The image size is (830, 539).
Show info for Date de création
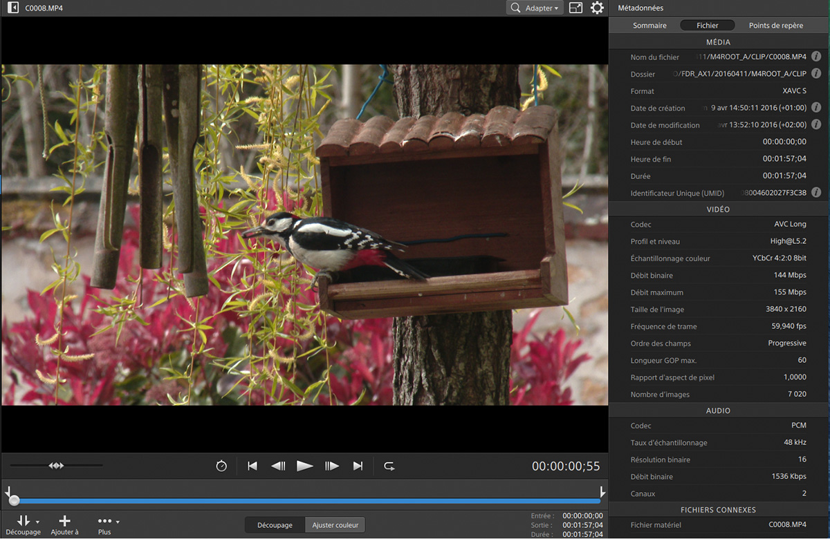click(x=816, y=107)
